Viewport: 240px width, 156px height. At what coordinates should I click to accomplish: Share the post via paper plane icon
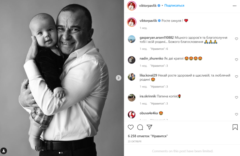[149, 127]
